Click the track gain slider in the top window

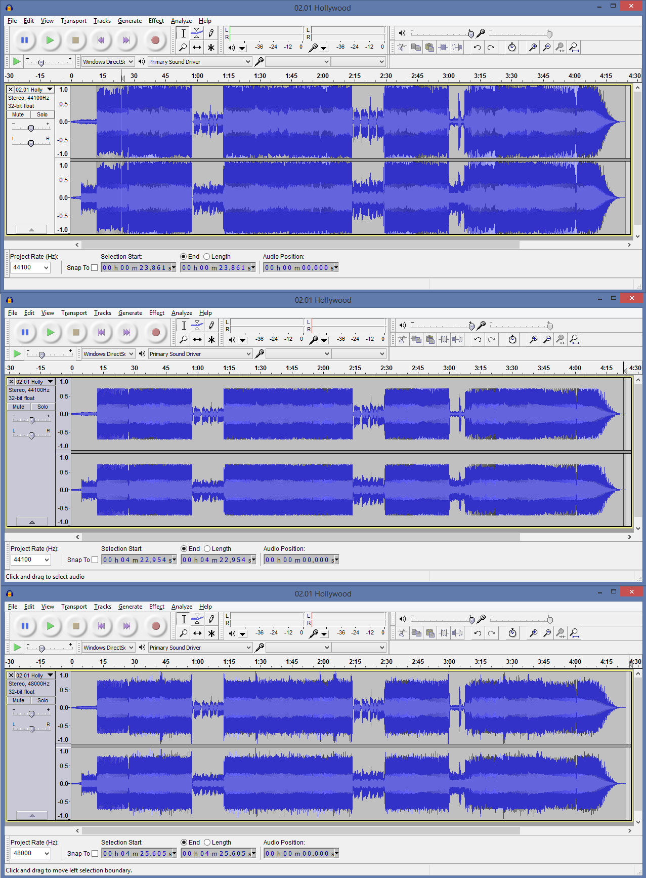point(31,128)
